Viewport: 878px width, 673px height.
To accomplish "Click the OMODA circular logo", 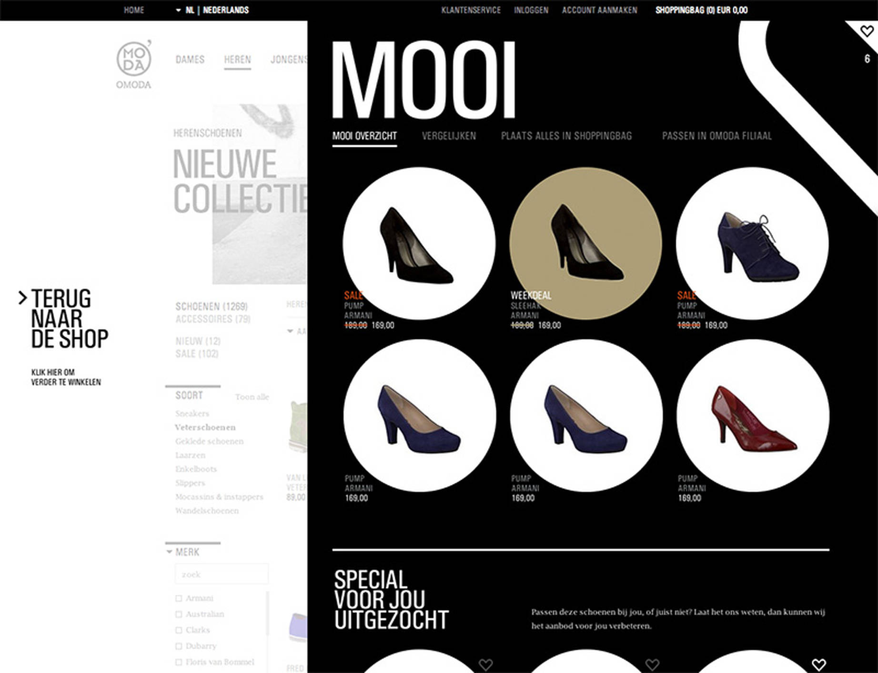I will 134,59.
